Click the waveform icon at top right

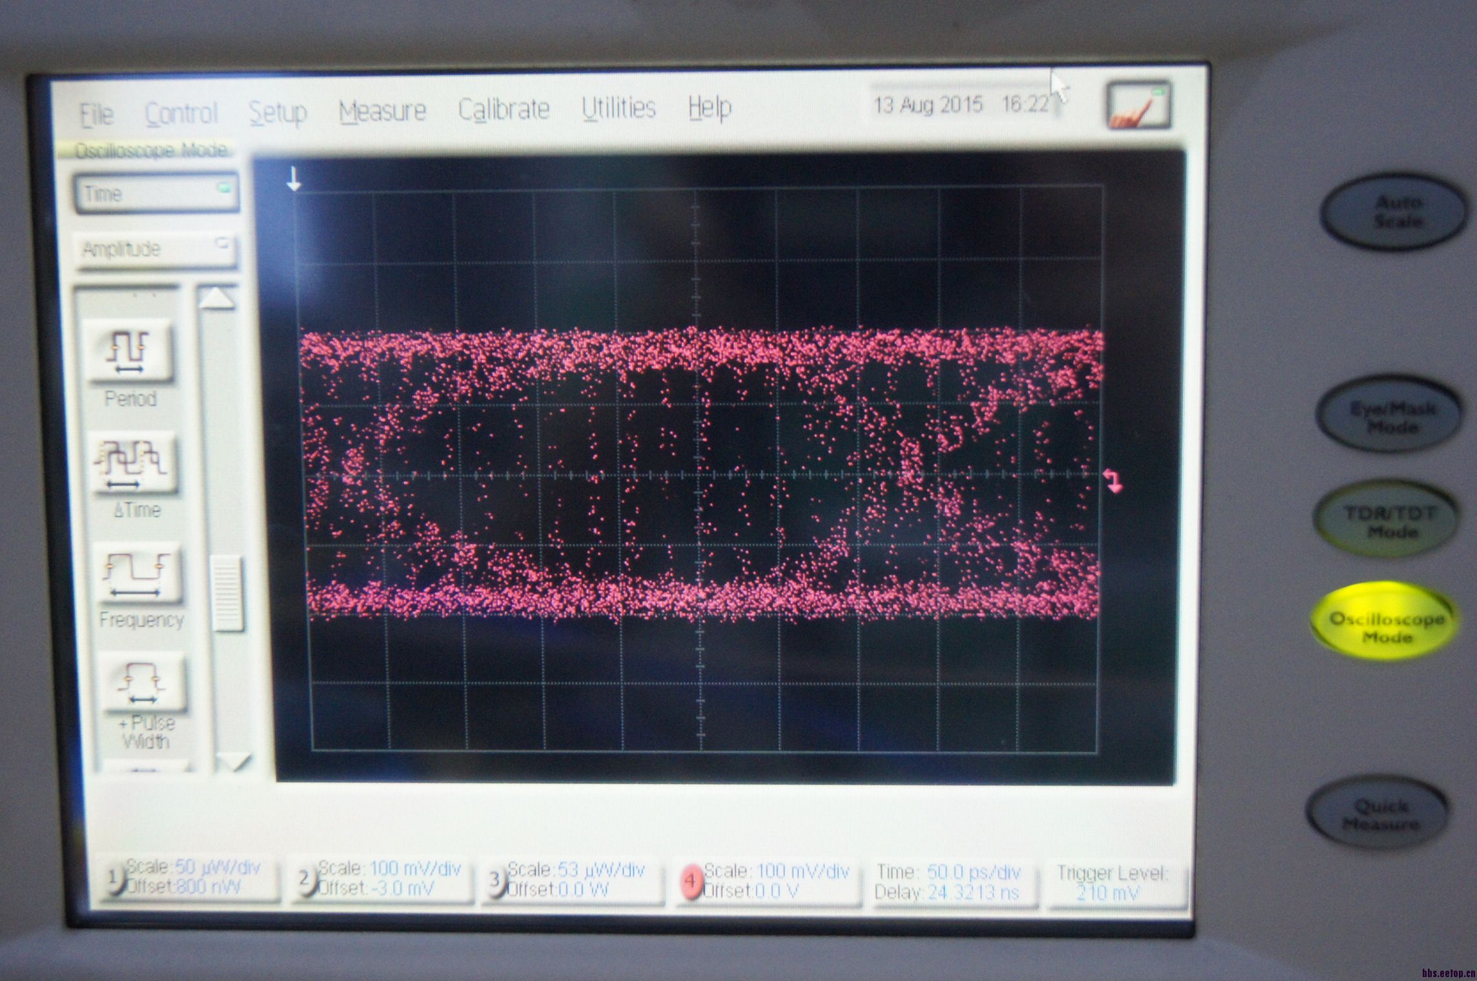pyautogui.click(x=1138, y=105)
